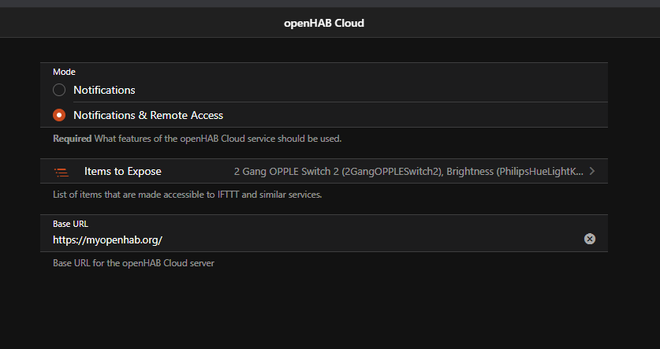Click the Mode section heading
Image resolution: width=660 pixels, height=349 pixels.
pos(64,72)
